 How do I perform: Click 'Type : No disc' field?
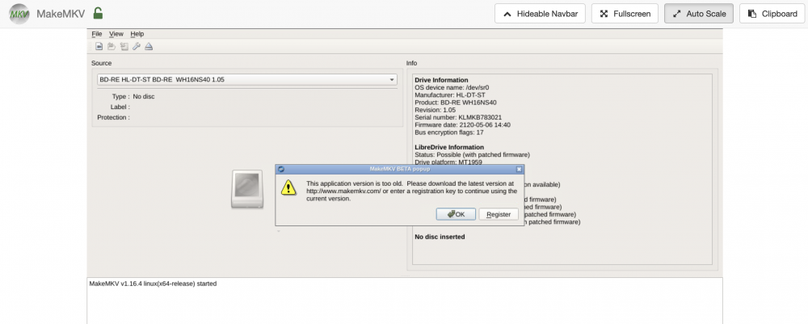pyautogui.click(x=133, y=96)
